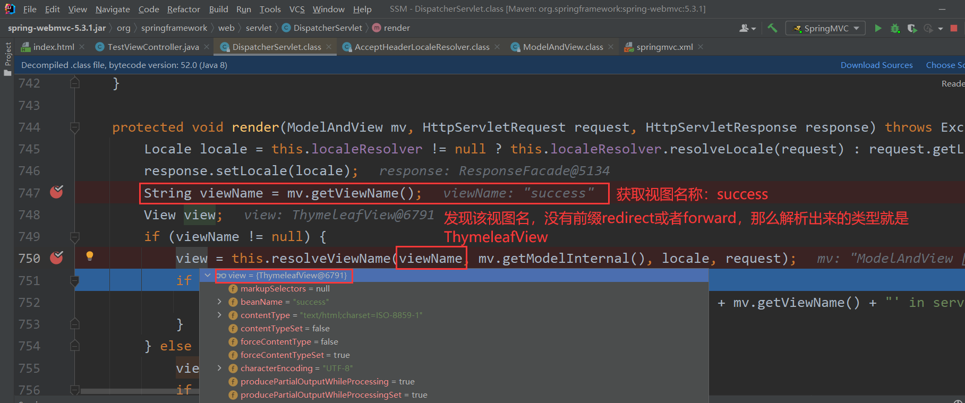Click the org breadcrumb item
Viewport: 965px width, 403px height.
(124, 28)
